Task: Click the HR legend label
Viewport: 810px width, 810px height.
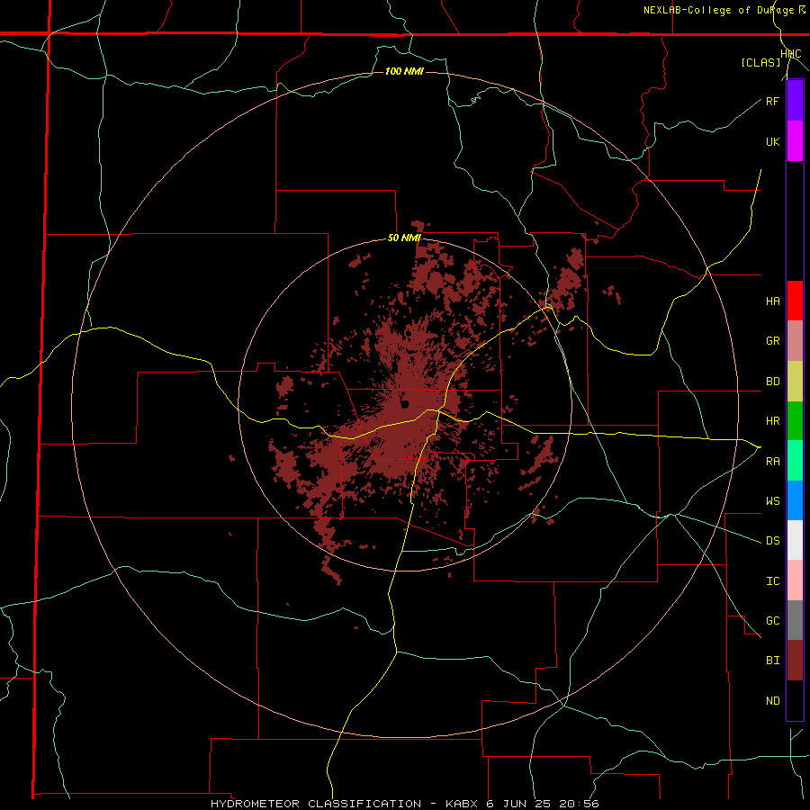Action: (x=772, y=421)
